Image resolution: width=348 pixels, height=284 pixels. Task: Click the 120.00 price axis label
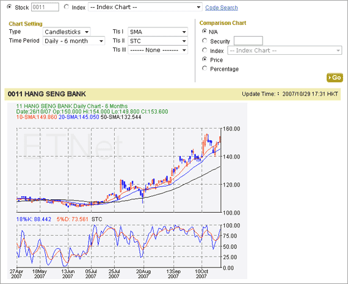pos(231,185)
